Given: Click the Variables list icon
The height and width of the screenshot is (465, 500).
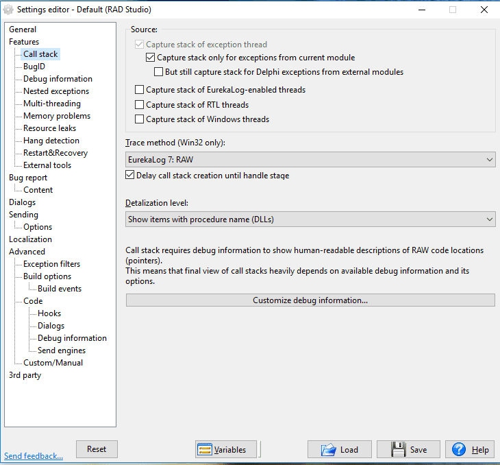Looking at the screenshot, I should coord(204,450).
